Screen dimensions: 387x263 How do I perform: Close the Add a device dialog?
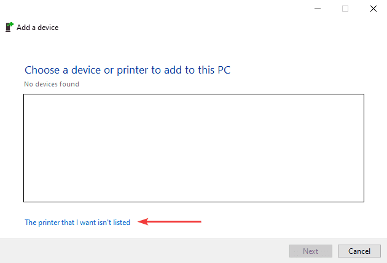point(373,9)
